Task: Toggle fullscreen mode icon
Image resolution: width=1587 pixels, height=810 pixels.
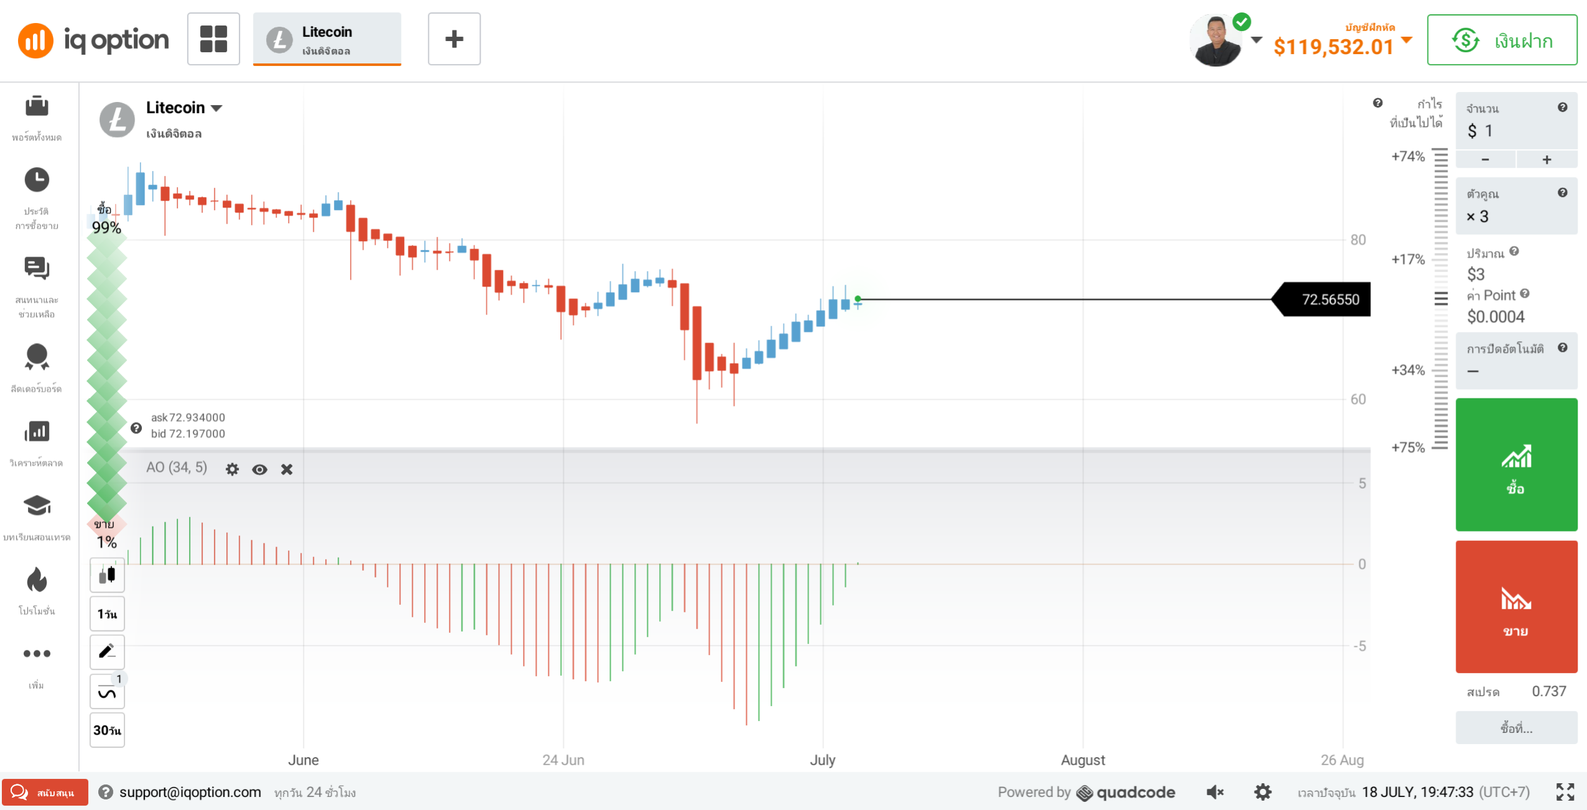Action: pos(1565,792)
